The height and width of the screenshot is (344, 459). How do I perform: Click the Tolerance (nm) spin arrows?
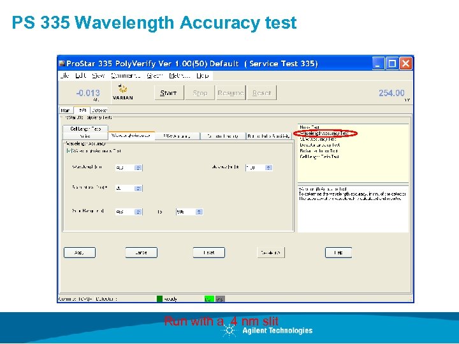pos(269,168)
